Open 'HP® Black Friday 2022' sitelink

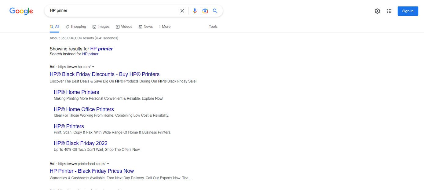click(81, 143)
